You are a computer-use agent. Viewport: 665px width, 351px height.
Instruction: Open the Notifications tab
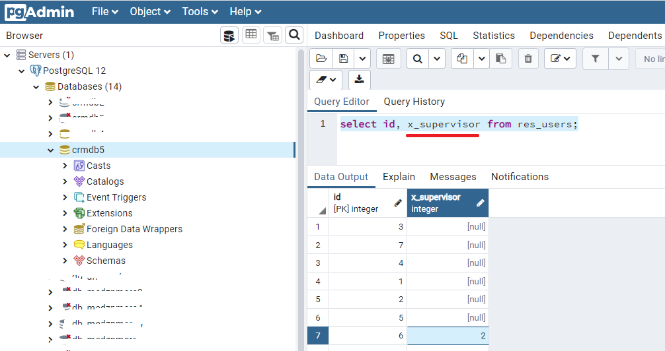(520, 177)
